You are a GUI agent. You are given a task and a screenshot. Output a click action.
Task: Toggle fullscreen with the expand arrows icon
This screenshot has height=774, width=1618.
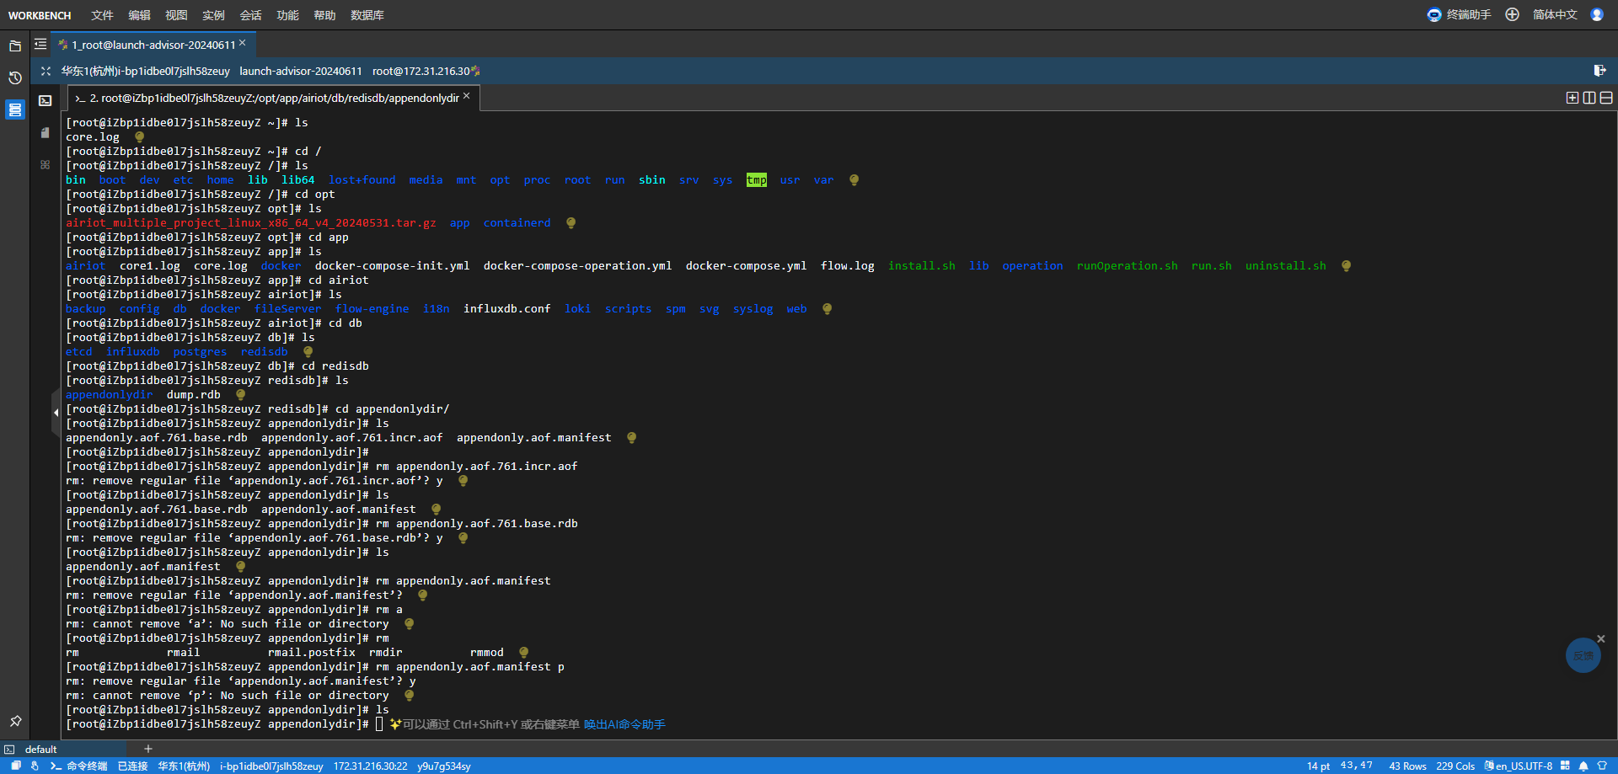click(x=46, y=71)
